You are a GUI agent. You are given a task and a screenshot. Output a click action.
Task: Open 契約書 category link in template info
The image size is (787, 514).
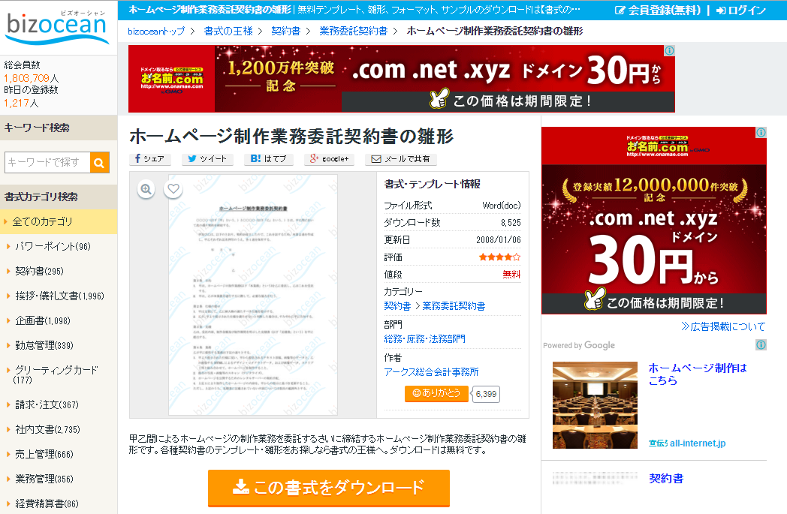pos(397,306)
